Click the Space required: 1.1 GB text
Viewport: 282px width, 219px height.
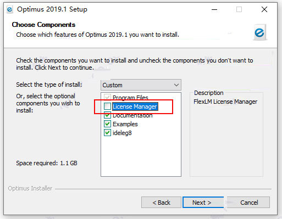point(47,163)
